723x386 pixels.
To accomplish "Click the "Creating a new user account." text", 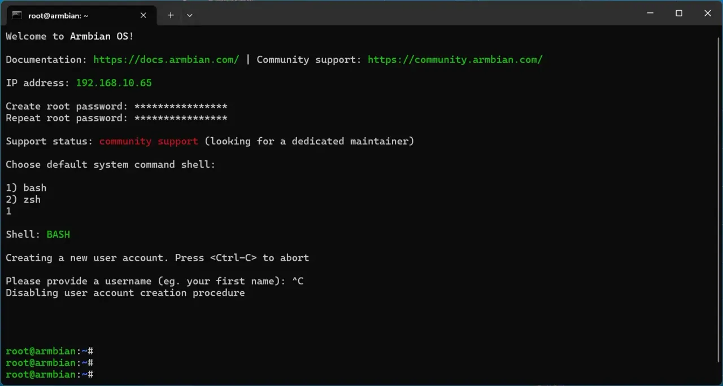I will click(88, 258).
